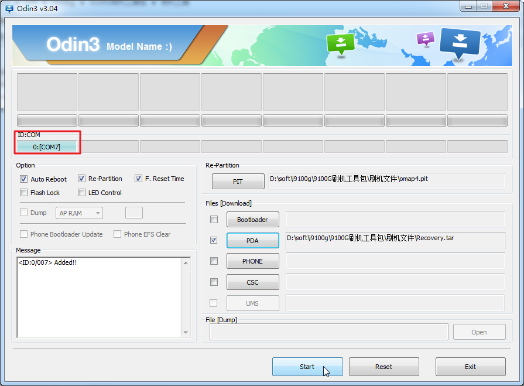The width and height of the screenshot is (524, 386).
Task: Uncheck the Re-Partition option
Action: 81,179
